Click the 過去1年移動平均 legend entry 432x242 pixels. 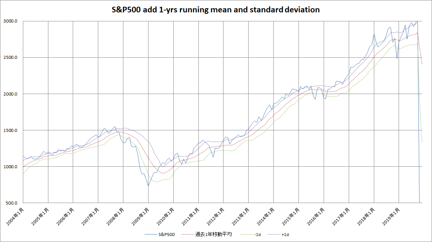coord(207,234)
